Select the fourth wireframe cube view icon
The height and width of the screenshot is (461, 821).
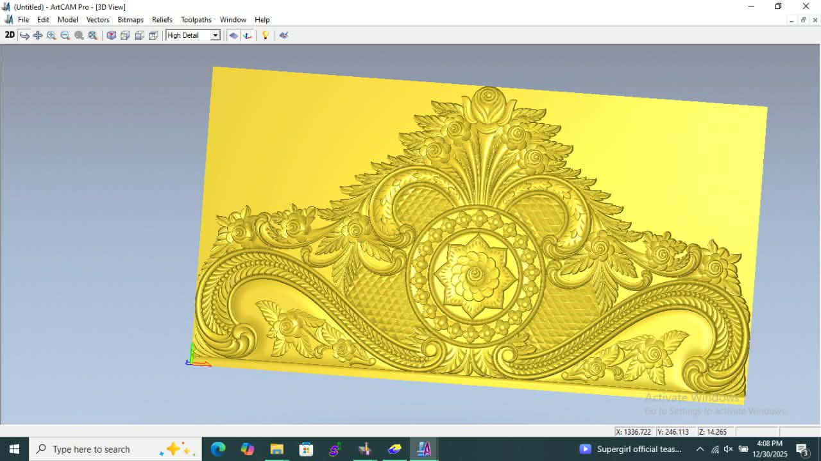[x=153, y=35]
